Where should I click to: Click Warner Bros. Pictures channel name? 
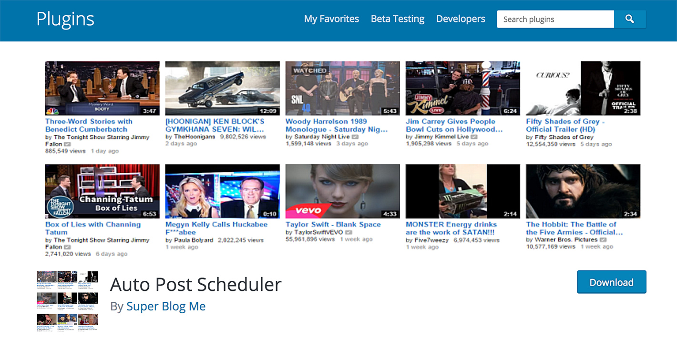tap(566, 239)
